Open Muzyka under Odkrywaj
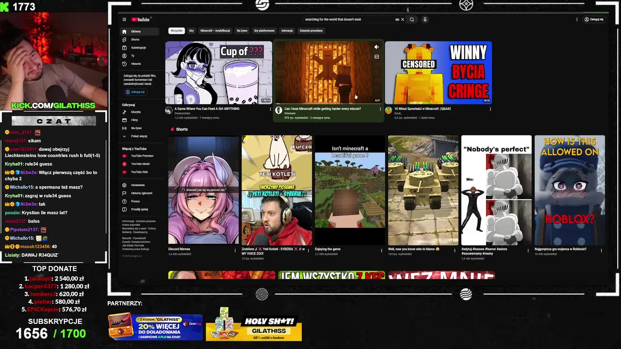The image size is (621, 349). (140, 112)
